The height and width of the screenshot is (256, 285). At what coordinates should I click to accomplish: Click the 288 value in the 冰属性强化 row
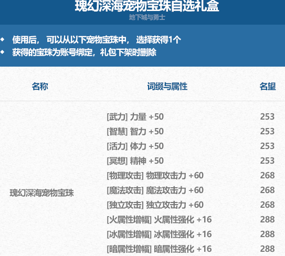click(267, 234)
